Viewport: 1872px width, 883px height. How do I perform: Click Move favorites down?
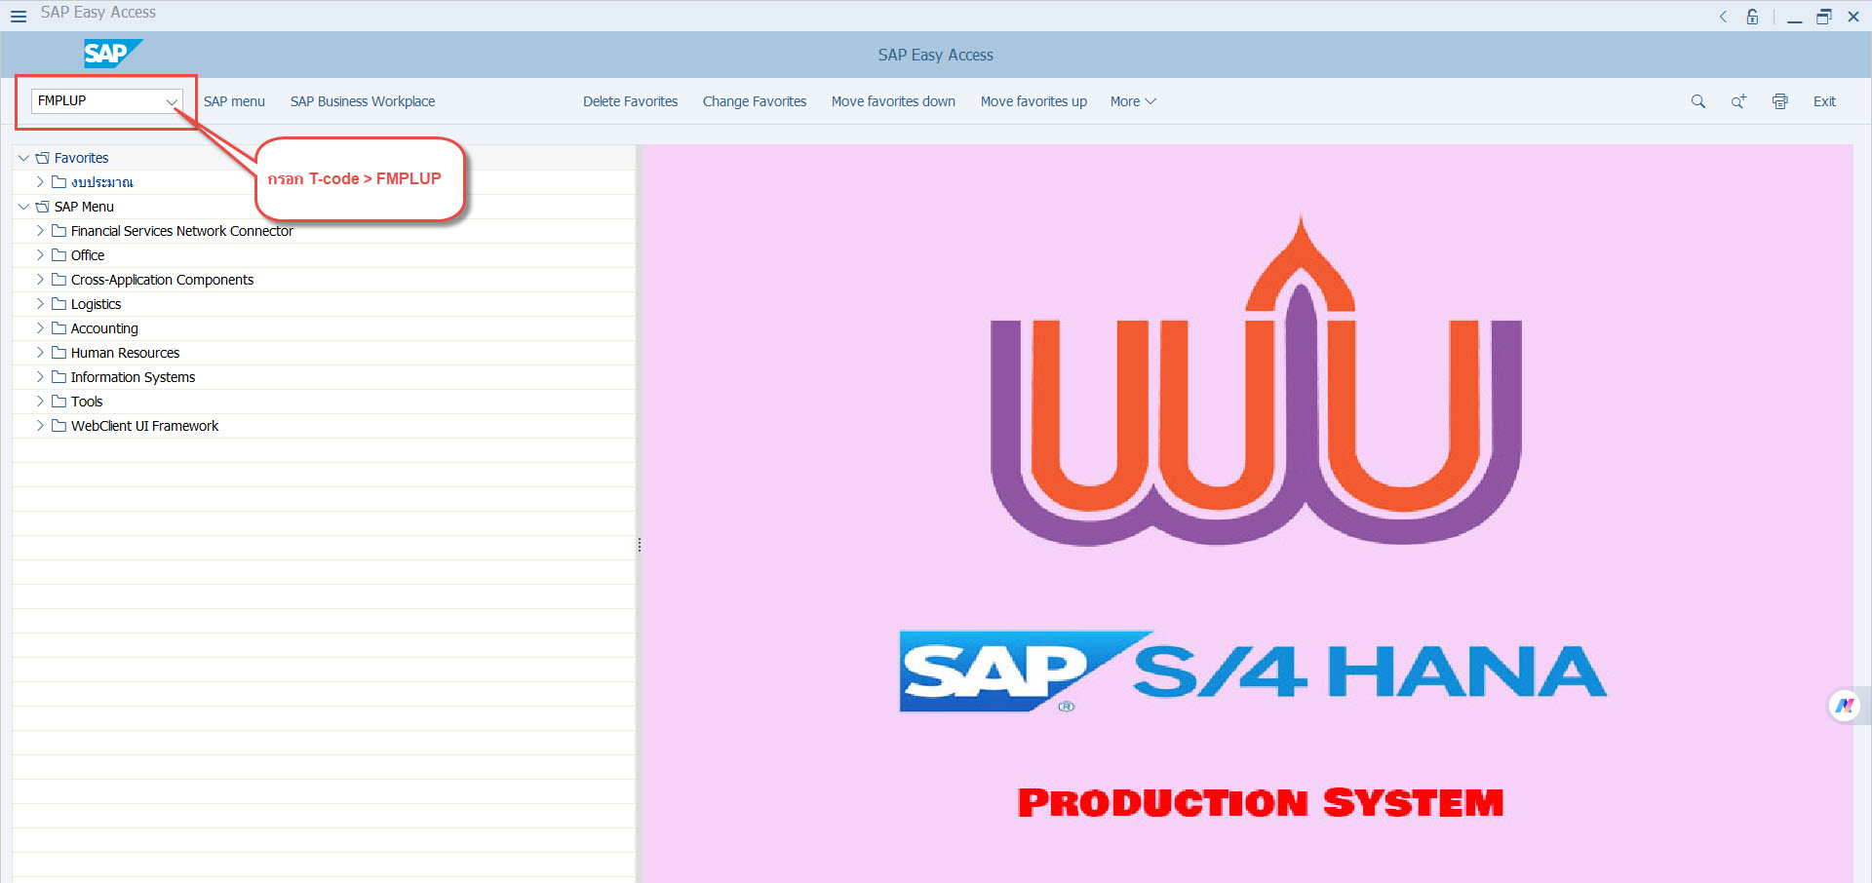(893, 101)
